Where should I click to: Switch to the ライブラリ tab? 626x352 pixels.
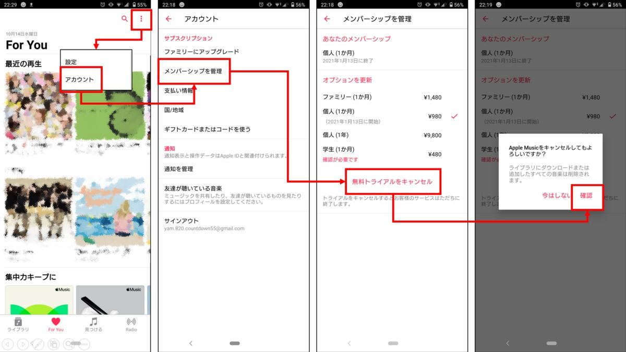[x=18, y=324]
